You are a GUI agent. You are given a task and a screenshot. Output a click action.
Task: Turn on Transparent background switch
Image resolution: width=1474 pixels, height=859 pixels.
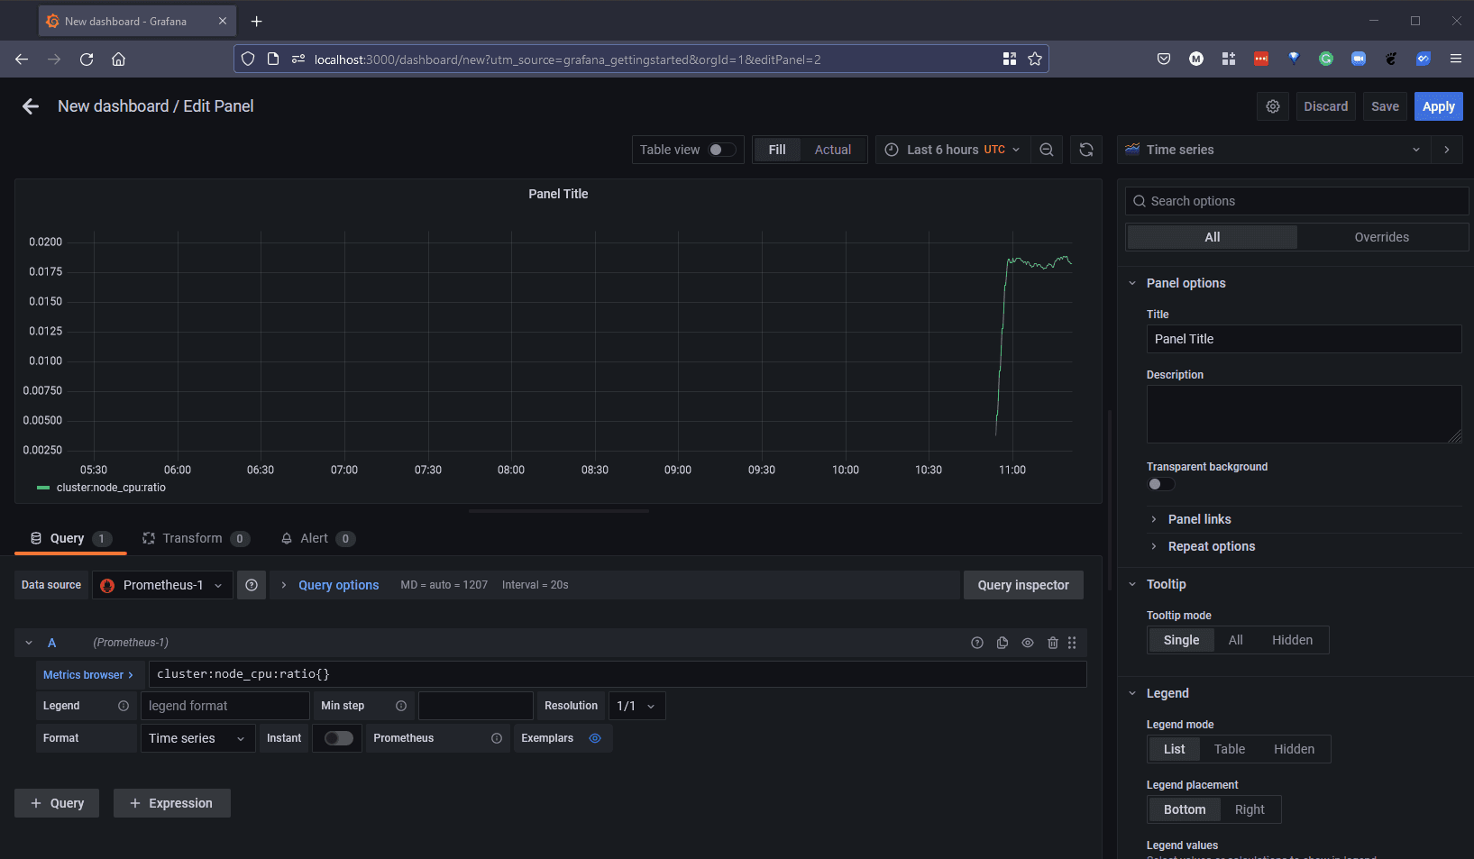[1160, 484]
